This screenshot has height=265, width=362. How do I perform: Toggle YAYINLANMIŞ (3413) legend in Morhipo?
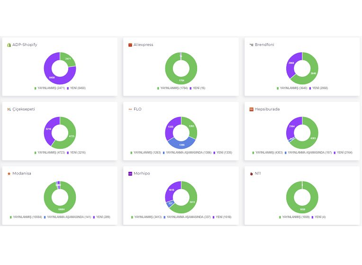click(146, 217)
